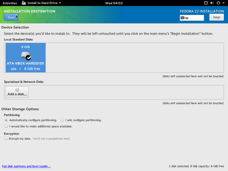Click the power icon in top bar

[x=218, y=3]
